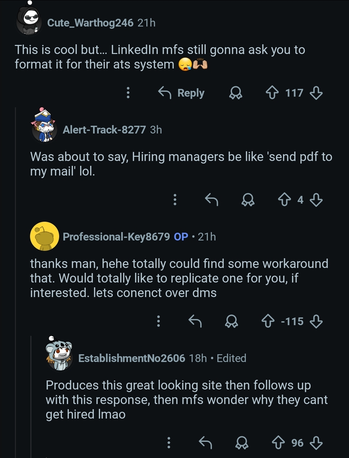Open three-dot menu on Professional-Key8679's comment
Image resolution: width=349 pixels, height=458 pixels.
[x=158, y=321]
